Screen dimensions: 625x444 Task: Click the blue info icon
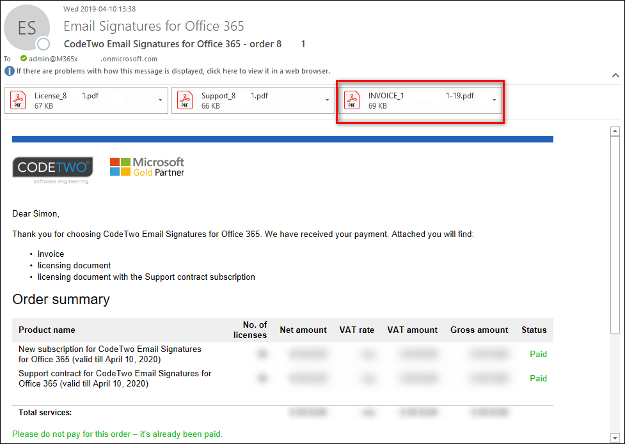(x=9, y=72)
